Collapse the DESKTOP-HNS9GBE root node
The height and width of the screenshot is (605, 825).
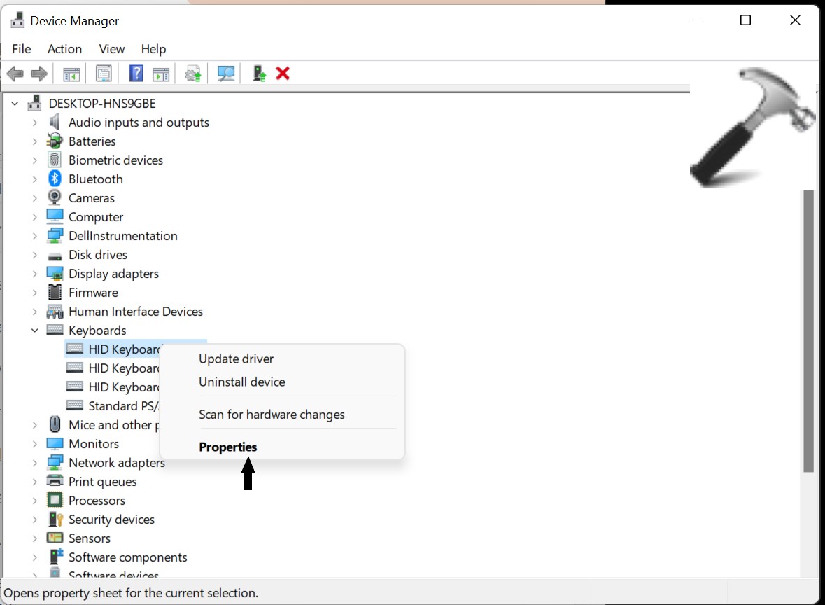pyautogui.click(x=15, y=104)
